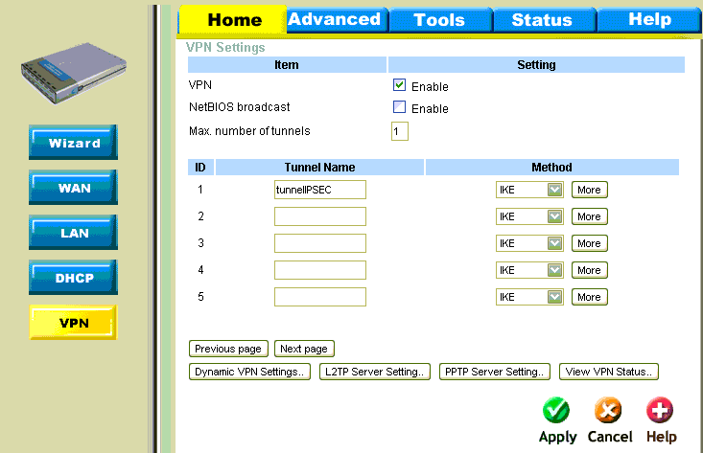Image resolution: width=703 pixels, height=453 pixels.
Task: Click the tunnel 2 name input field
Action: point(320,216)
